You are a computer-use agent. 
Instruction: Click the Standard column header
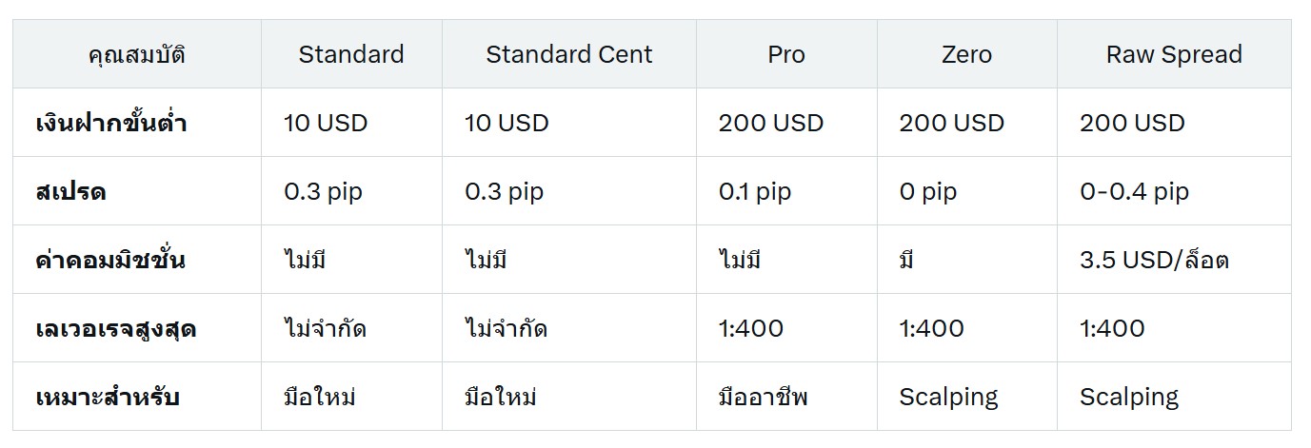tap(351, 54)
